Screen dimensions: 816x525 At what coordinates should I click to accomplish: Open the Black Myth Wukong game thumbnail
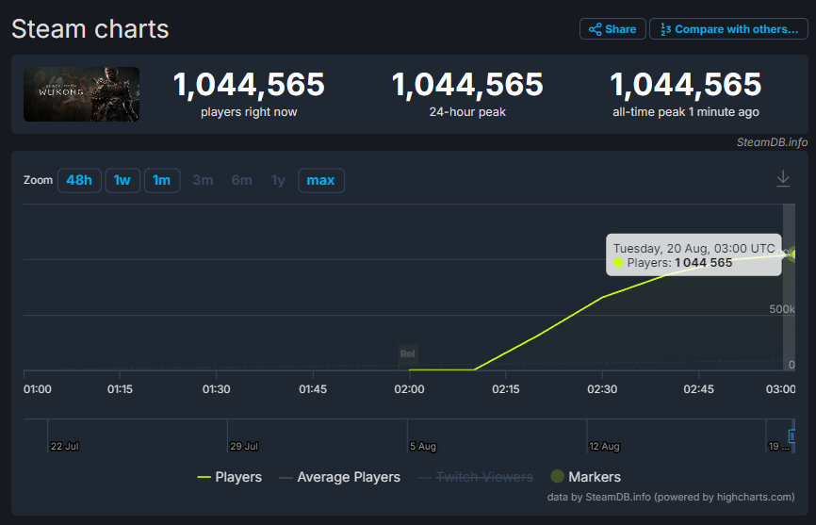point(81,94)
